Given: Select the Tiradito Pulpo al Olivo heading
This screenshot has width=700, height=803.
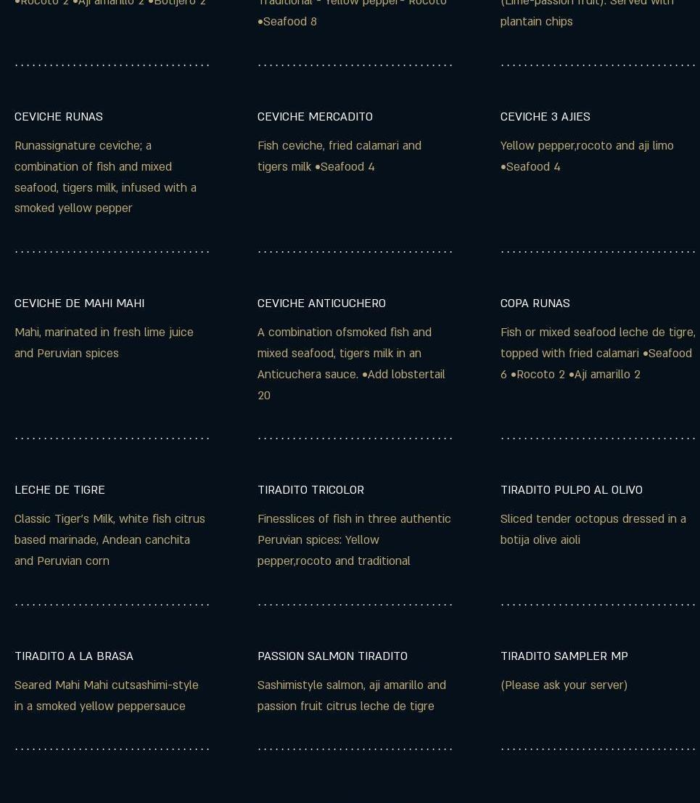Looking at the screenshot, I should pos(571,489).
